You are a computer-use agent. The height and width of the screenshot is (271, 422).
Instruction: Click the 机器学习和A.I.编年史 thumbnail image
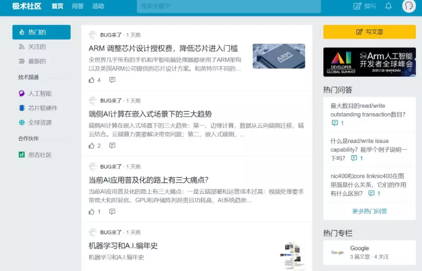[293, 255]
